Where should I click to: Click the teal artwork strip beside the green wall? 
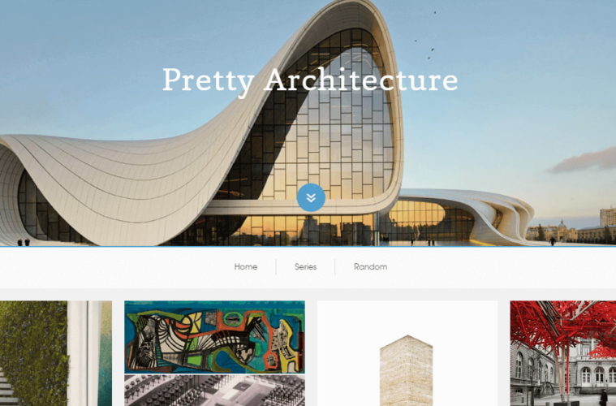pos(105,353)
